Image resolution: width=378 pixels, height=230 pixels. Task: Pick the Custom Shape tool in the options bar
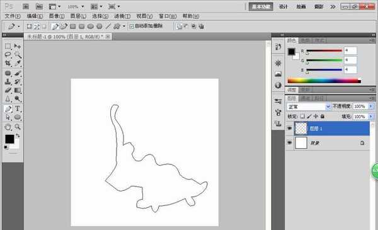click(x=117, y=26)
